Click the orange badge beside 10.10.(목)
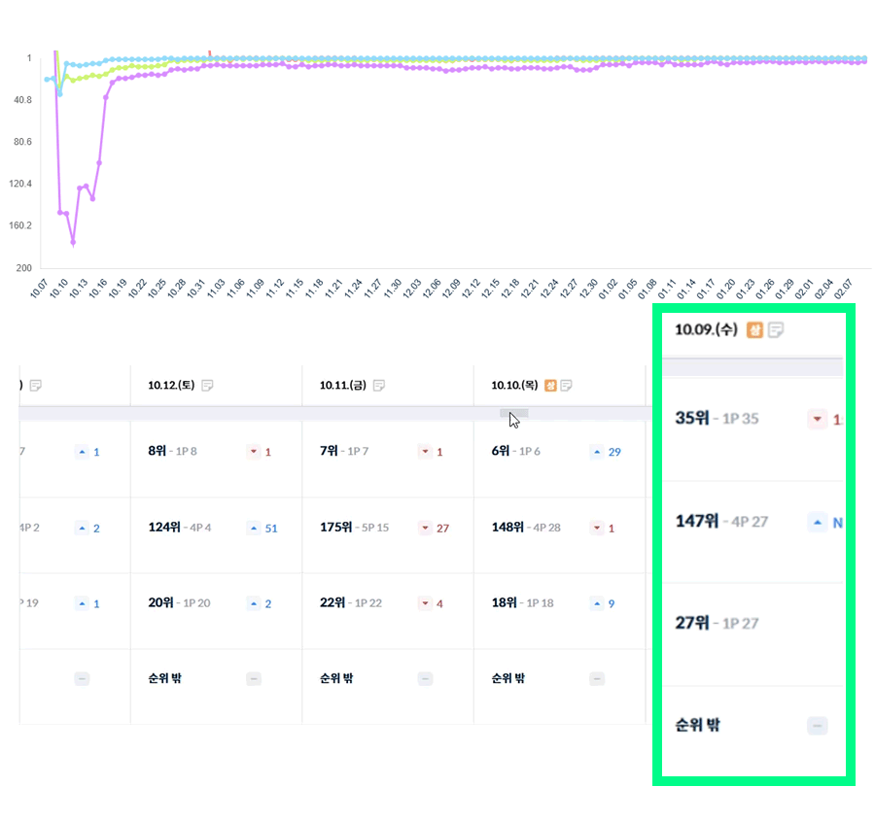Viewport: 875px width, 821px height. tap(550, 386)
